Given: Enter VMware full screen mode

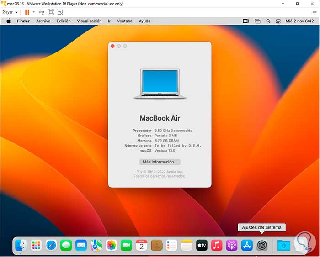Looking at the screenshot, I should tap(51, 12).
